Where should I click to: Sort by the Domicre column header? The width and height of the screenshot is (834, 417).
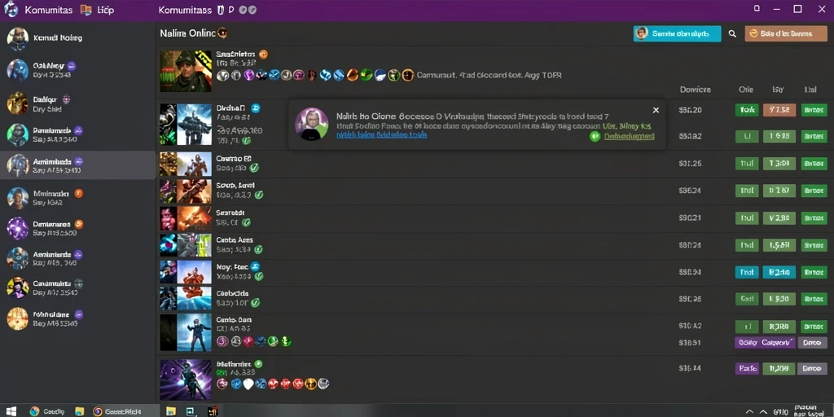(696, 90)
